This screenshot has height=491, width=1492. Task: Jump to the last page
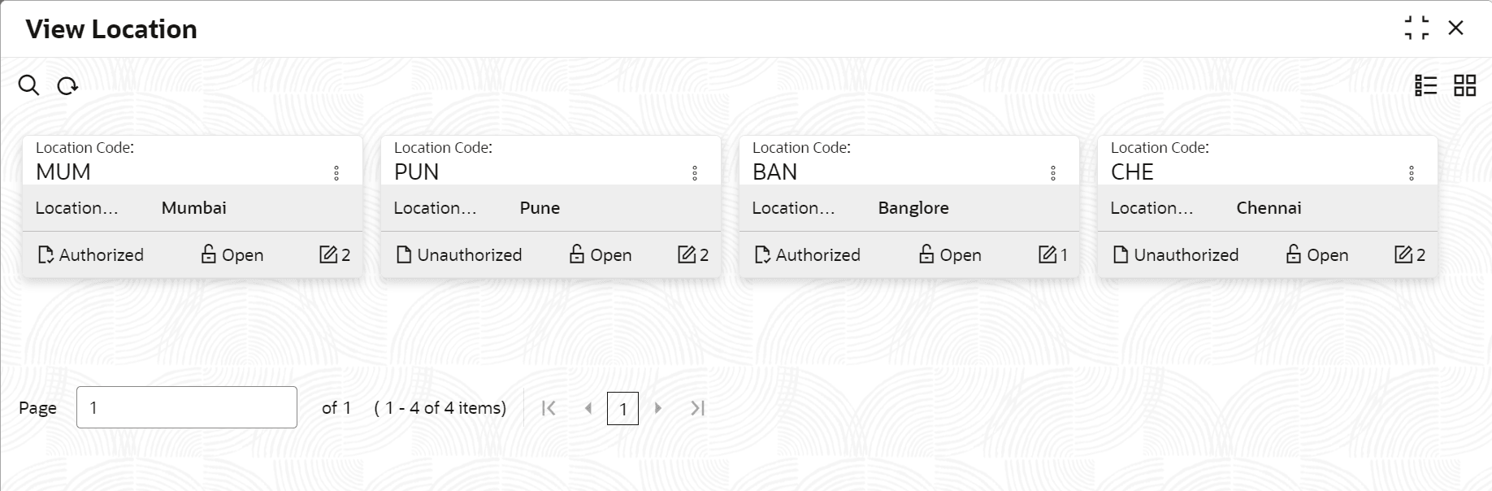click(x=697, y=408)
